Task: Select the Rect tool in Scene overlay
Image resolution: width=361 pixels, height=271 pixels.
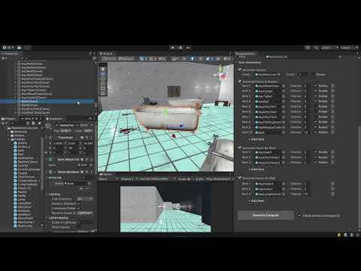Action: [x=103, y=88]
